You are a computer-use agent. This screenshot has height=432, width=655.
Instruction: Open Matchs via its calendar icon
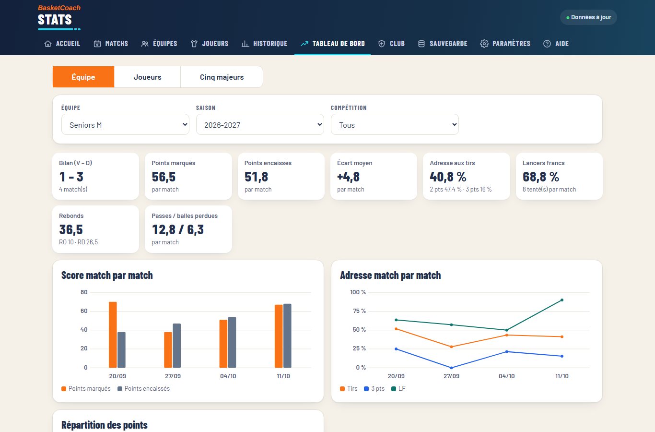click(x=97, y=44)
